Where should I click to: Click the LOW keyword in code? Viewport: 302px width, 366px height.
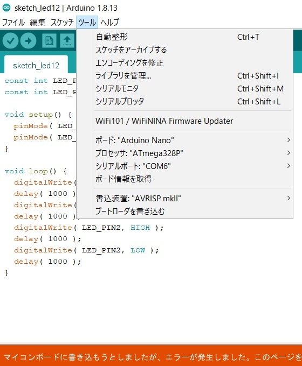point(138,250)
